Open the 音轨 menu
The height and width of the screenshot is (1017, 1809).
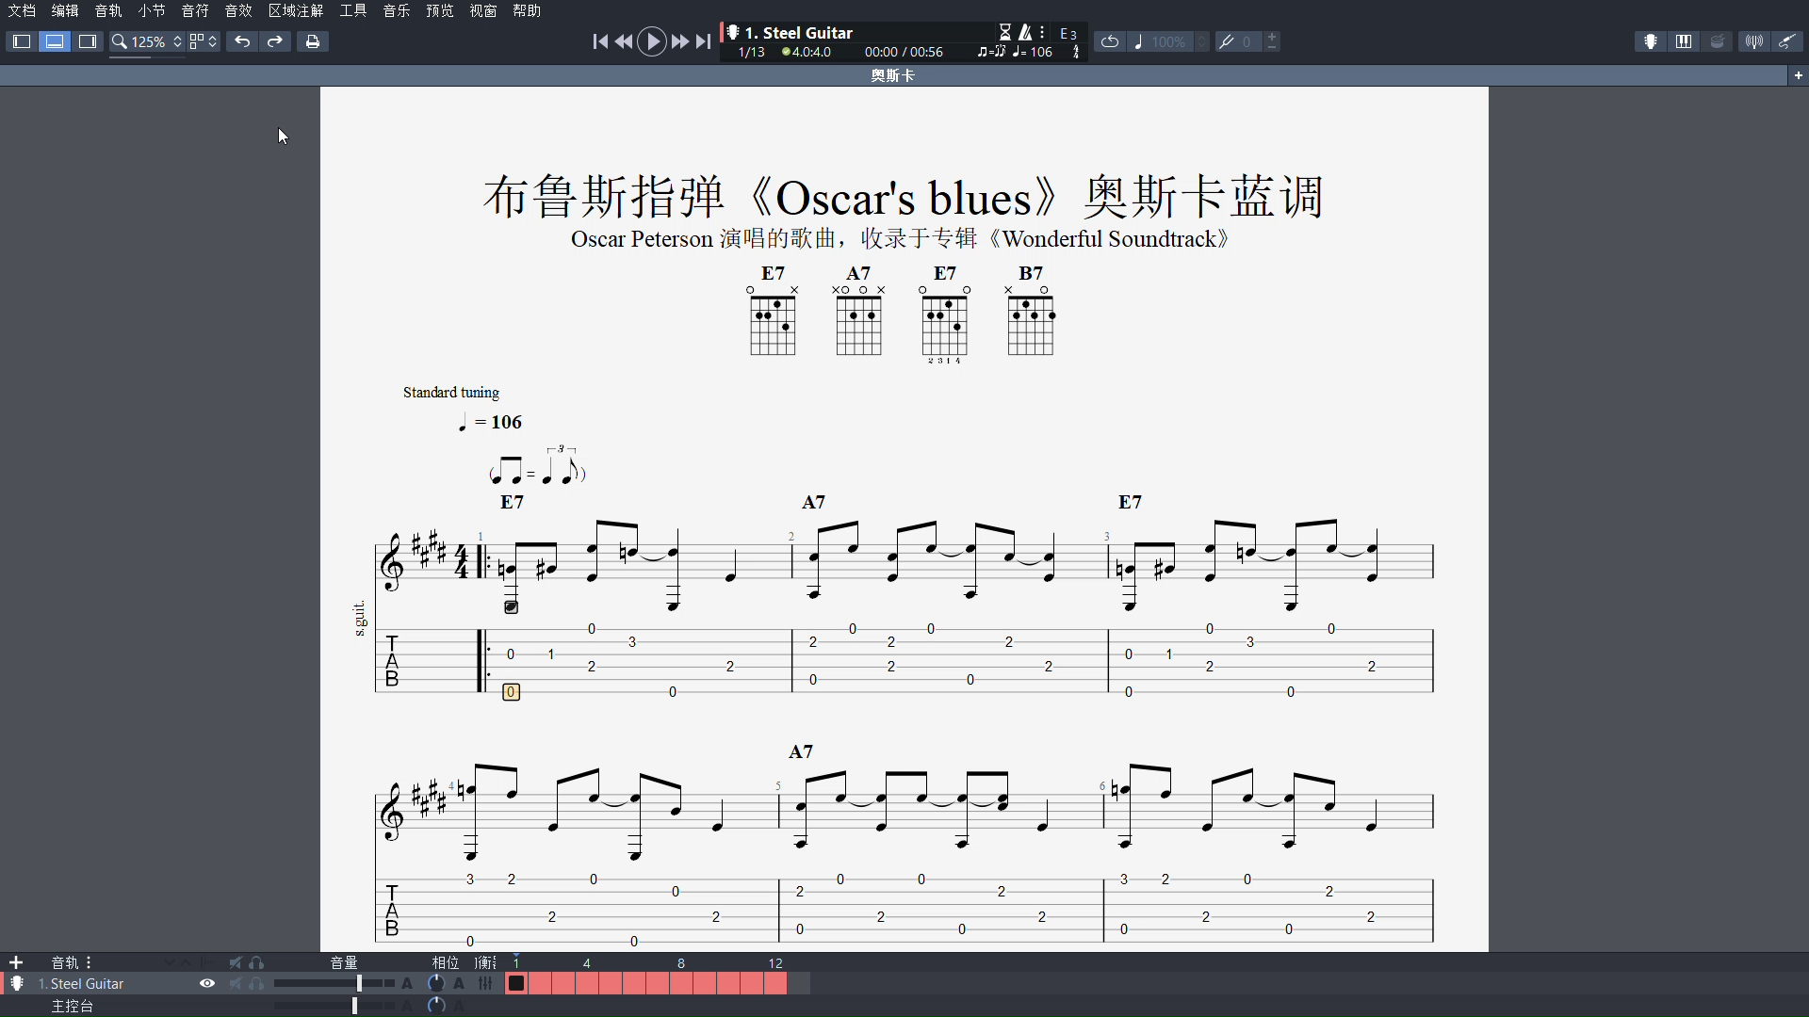[x=108, y=10]
